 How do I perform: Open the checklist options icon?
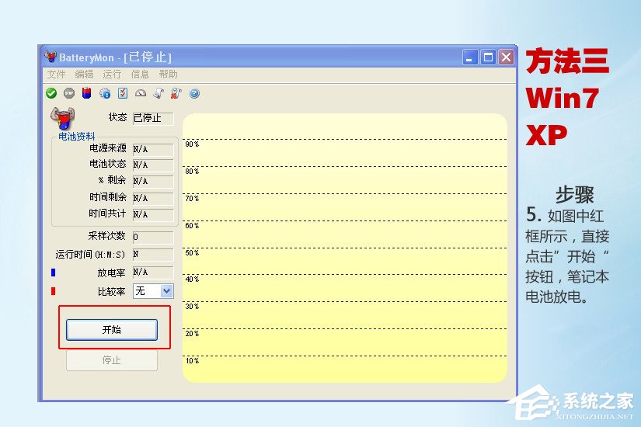[123, 94]
